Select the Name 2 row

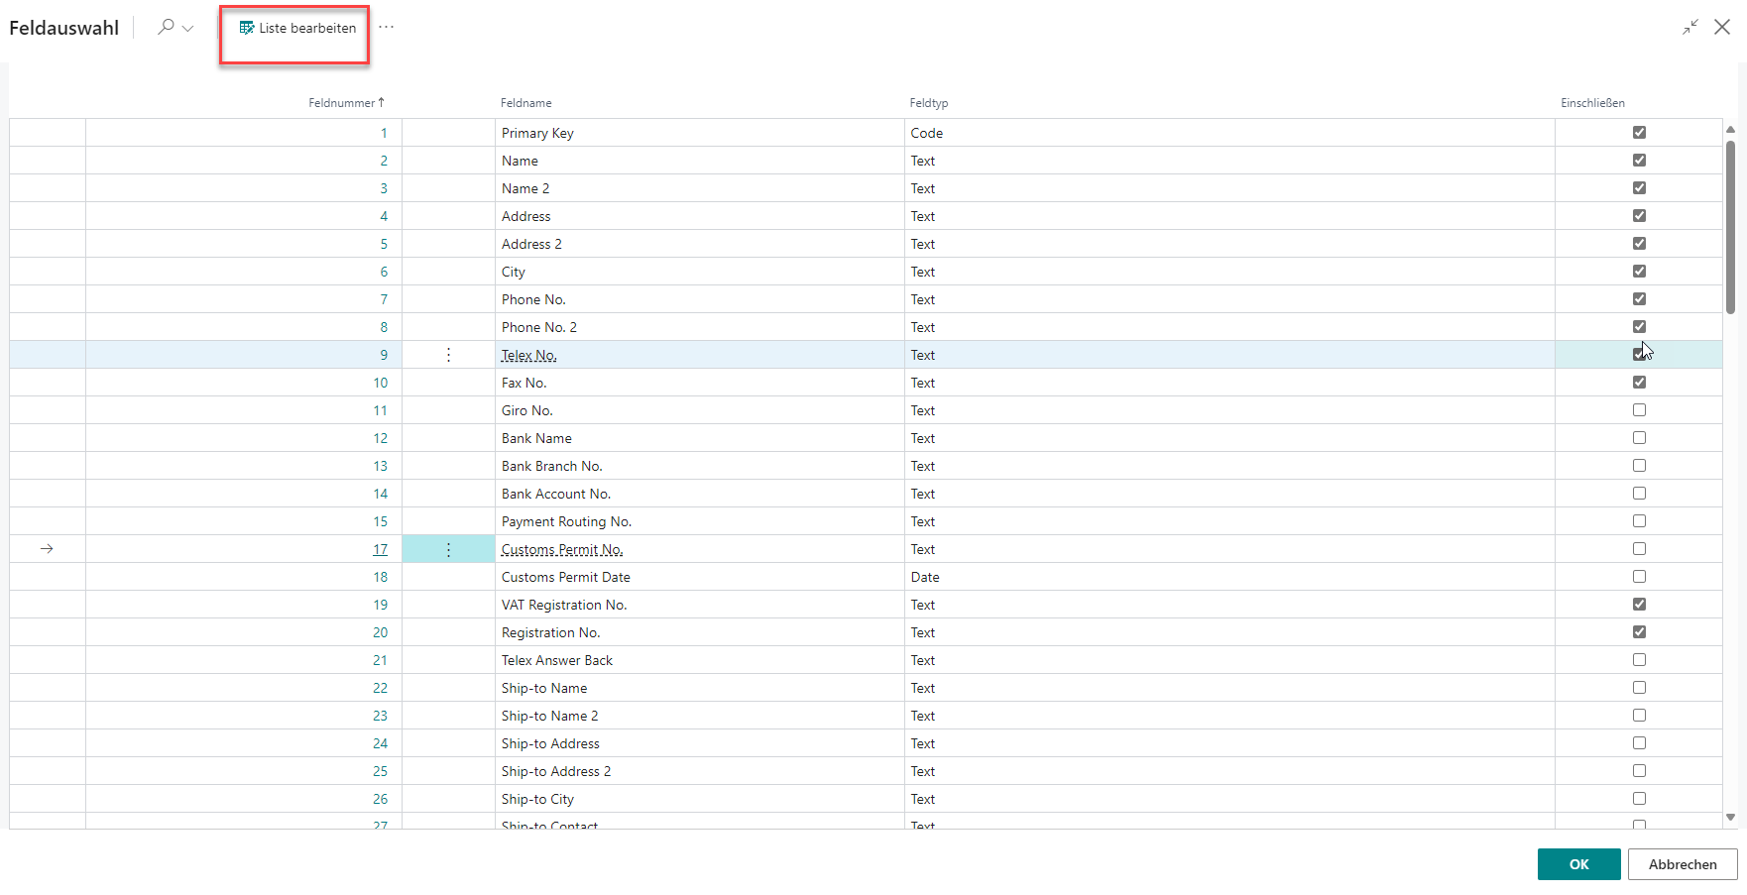pos(866,188)
